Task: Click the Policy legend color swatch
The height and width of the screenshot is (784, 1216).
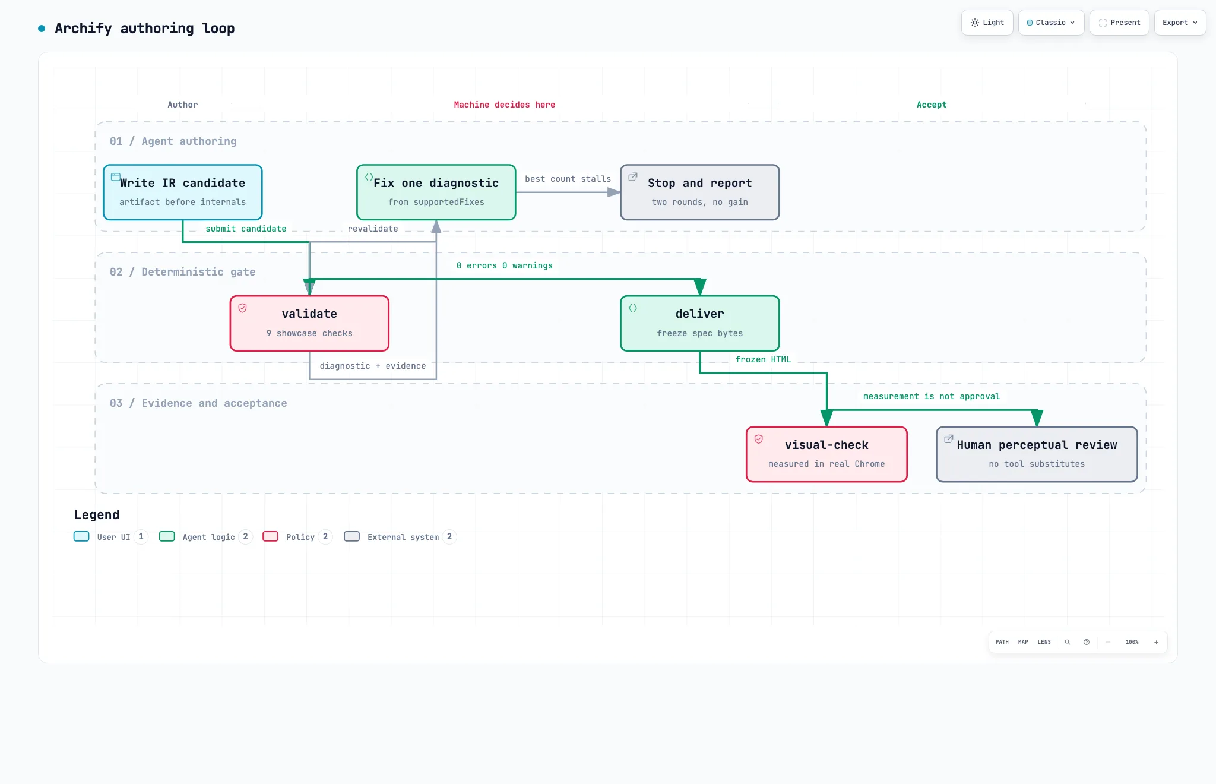Action: tap(271, 536)
